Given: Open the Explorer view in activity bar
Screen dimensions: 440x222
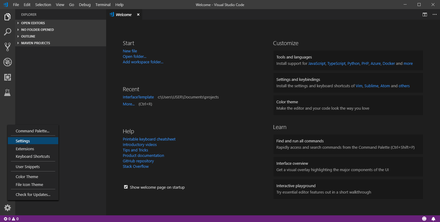Looking at the screenshot, I should pyautogui.click(x=8, y=17).
